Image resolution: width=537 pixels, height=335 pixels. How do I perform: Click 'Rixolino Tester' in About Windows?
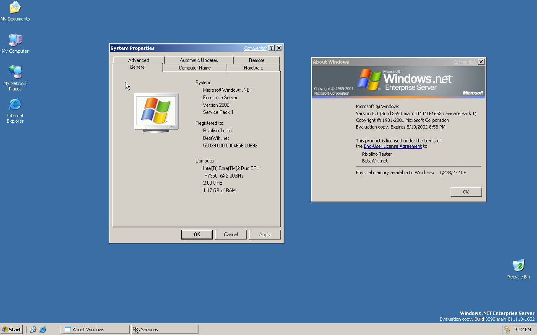click(x=377, y=154)
